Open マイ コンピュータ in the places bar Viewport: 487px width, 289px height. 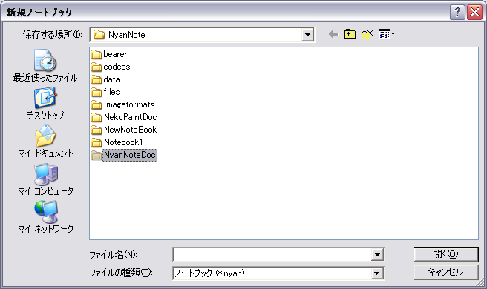click(x=45, y=179)
